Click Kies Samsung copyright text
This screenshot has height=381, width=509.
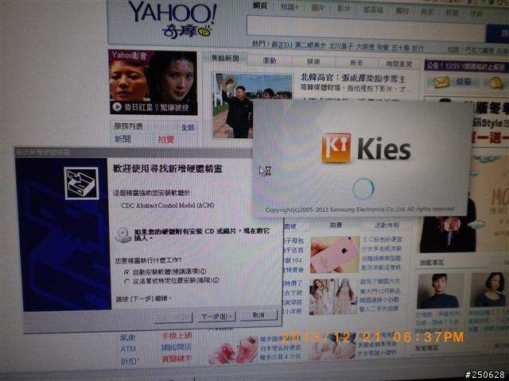(x=359, y=210)
